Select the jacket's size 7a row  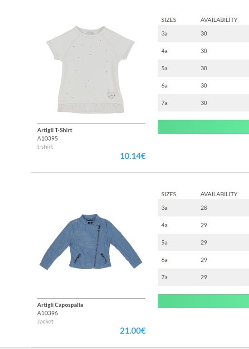coord(203,277)
